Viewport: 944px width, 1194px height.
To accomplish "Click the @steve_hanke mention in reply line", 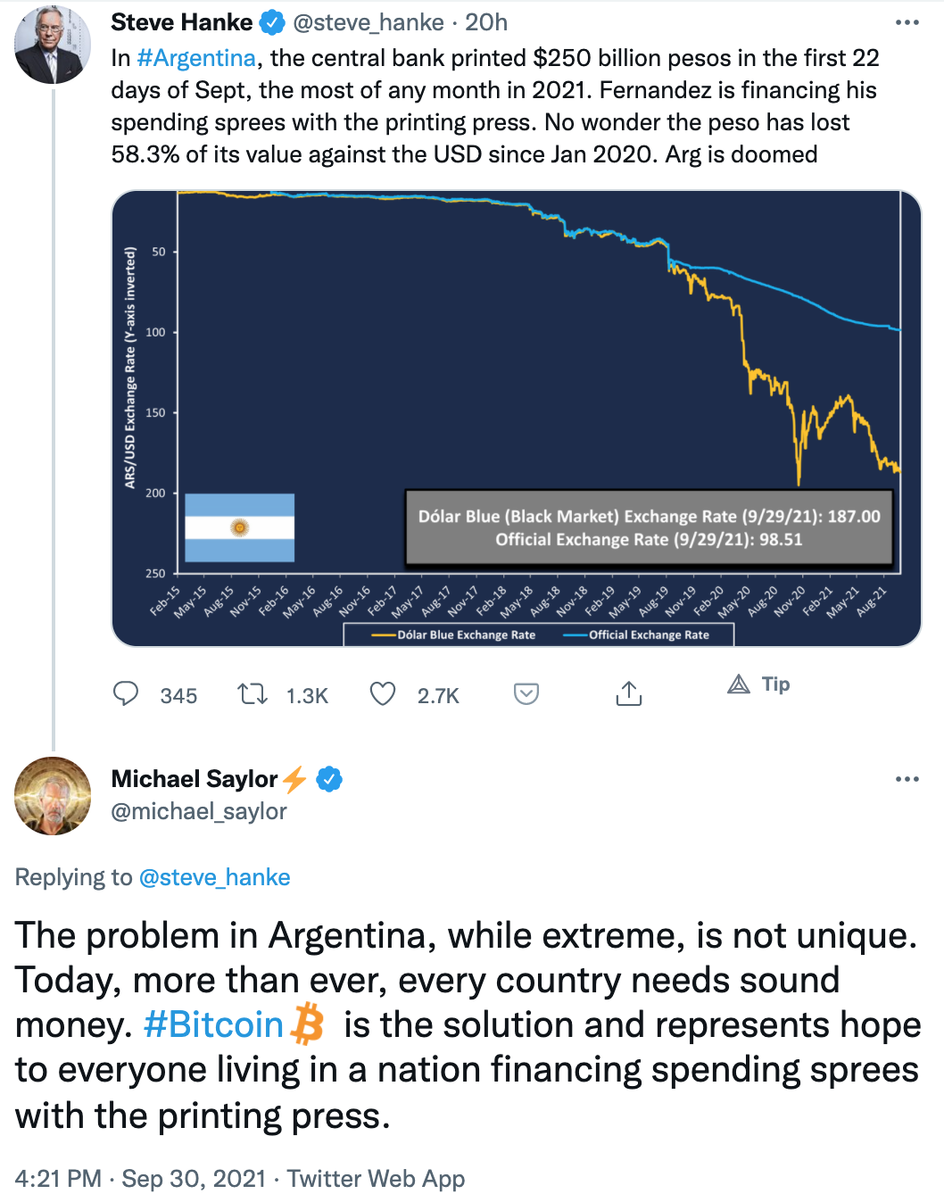I will pyautogui.click(x=214, y=877).
